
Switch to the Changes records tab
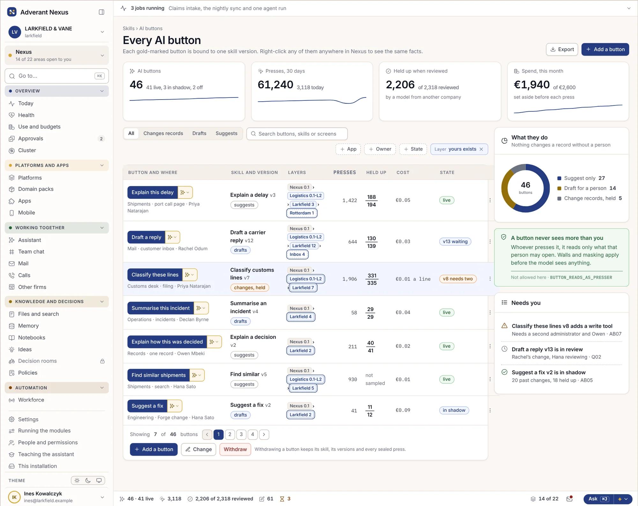[x=163, y=133]
